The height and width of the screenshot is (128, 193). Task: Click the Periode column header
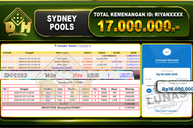(x=7, y=53)
